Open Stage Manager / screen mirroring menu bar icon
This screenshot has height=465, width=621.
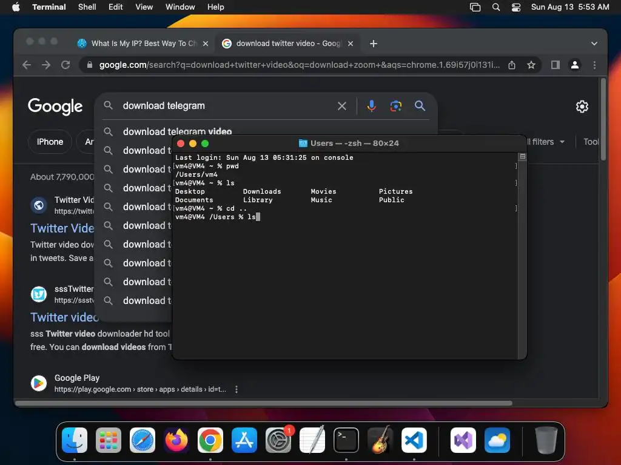(x=475, y=7)
